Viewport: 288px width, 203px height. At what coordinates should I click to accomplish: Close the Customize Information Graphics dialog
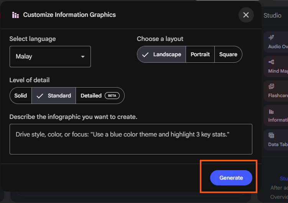coord(246,15)
